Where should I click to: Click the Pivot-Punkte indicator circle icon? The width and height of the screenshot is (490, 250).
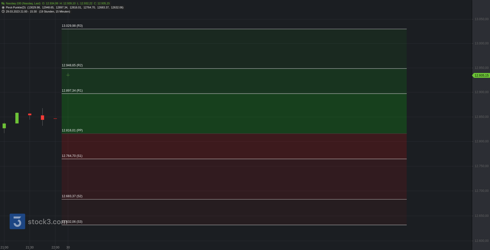[3, 7]
